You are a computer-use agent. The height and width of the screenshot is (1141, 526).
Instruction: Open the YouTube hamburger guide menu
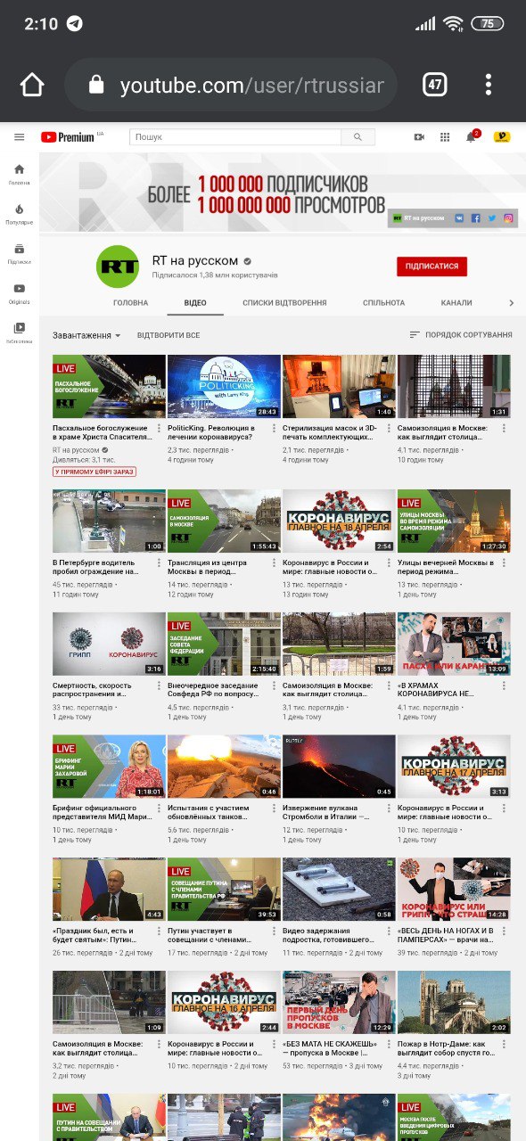click(x=19, y=137)
